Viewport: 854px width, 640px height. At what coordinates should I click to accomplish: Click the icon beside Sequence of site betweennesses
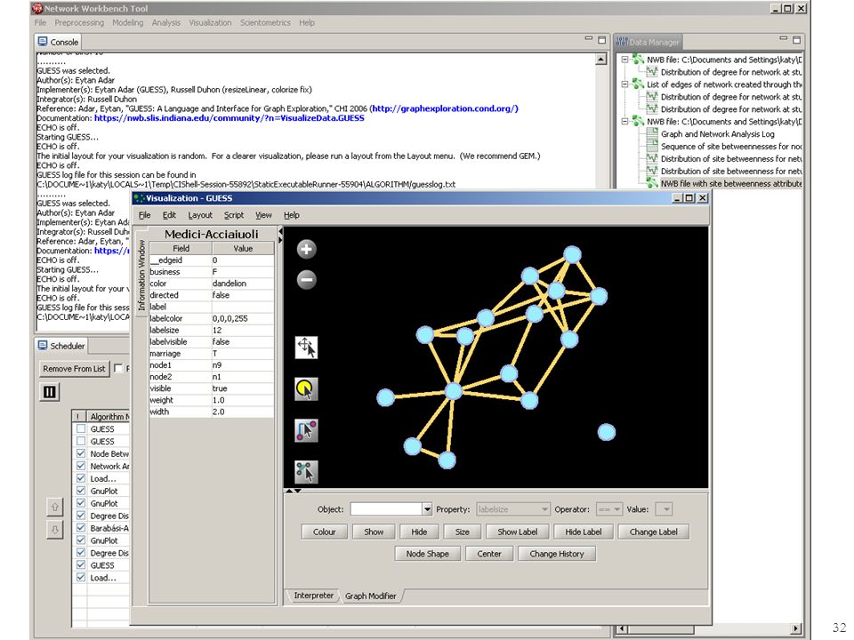coord(652,146)
